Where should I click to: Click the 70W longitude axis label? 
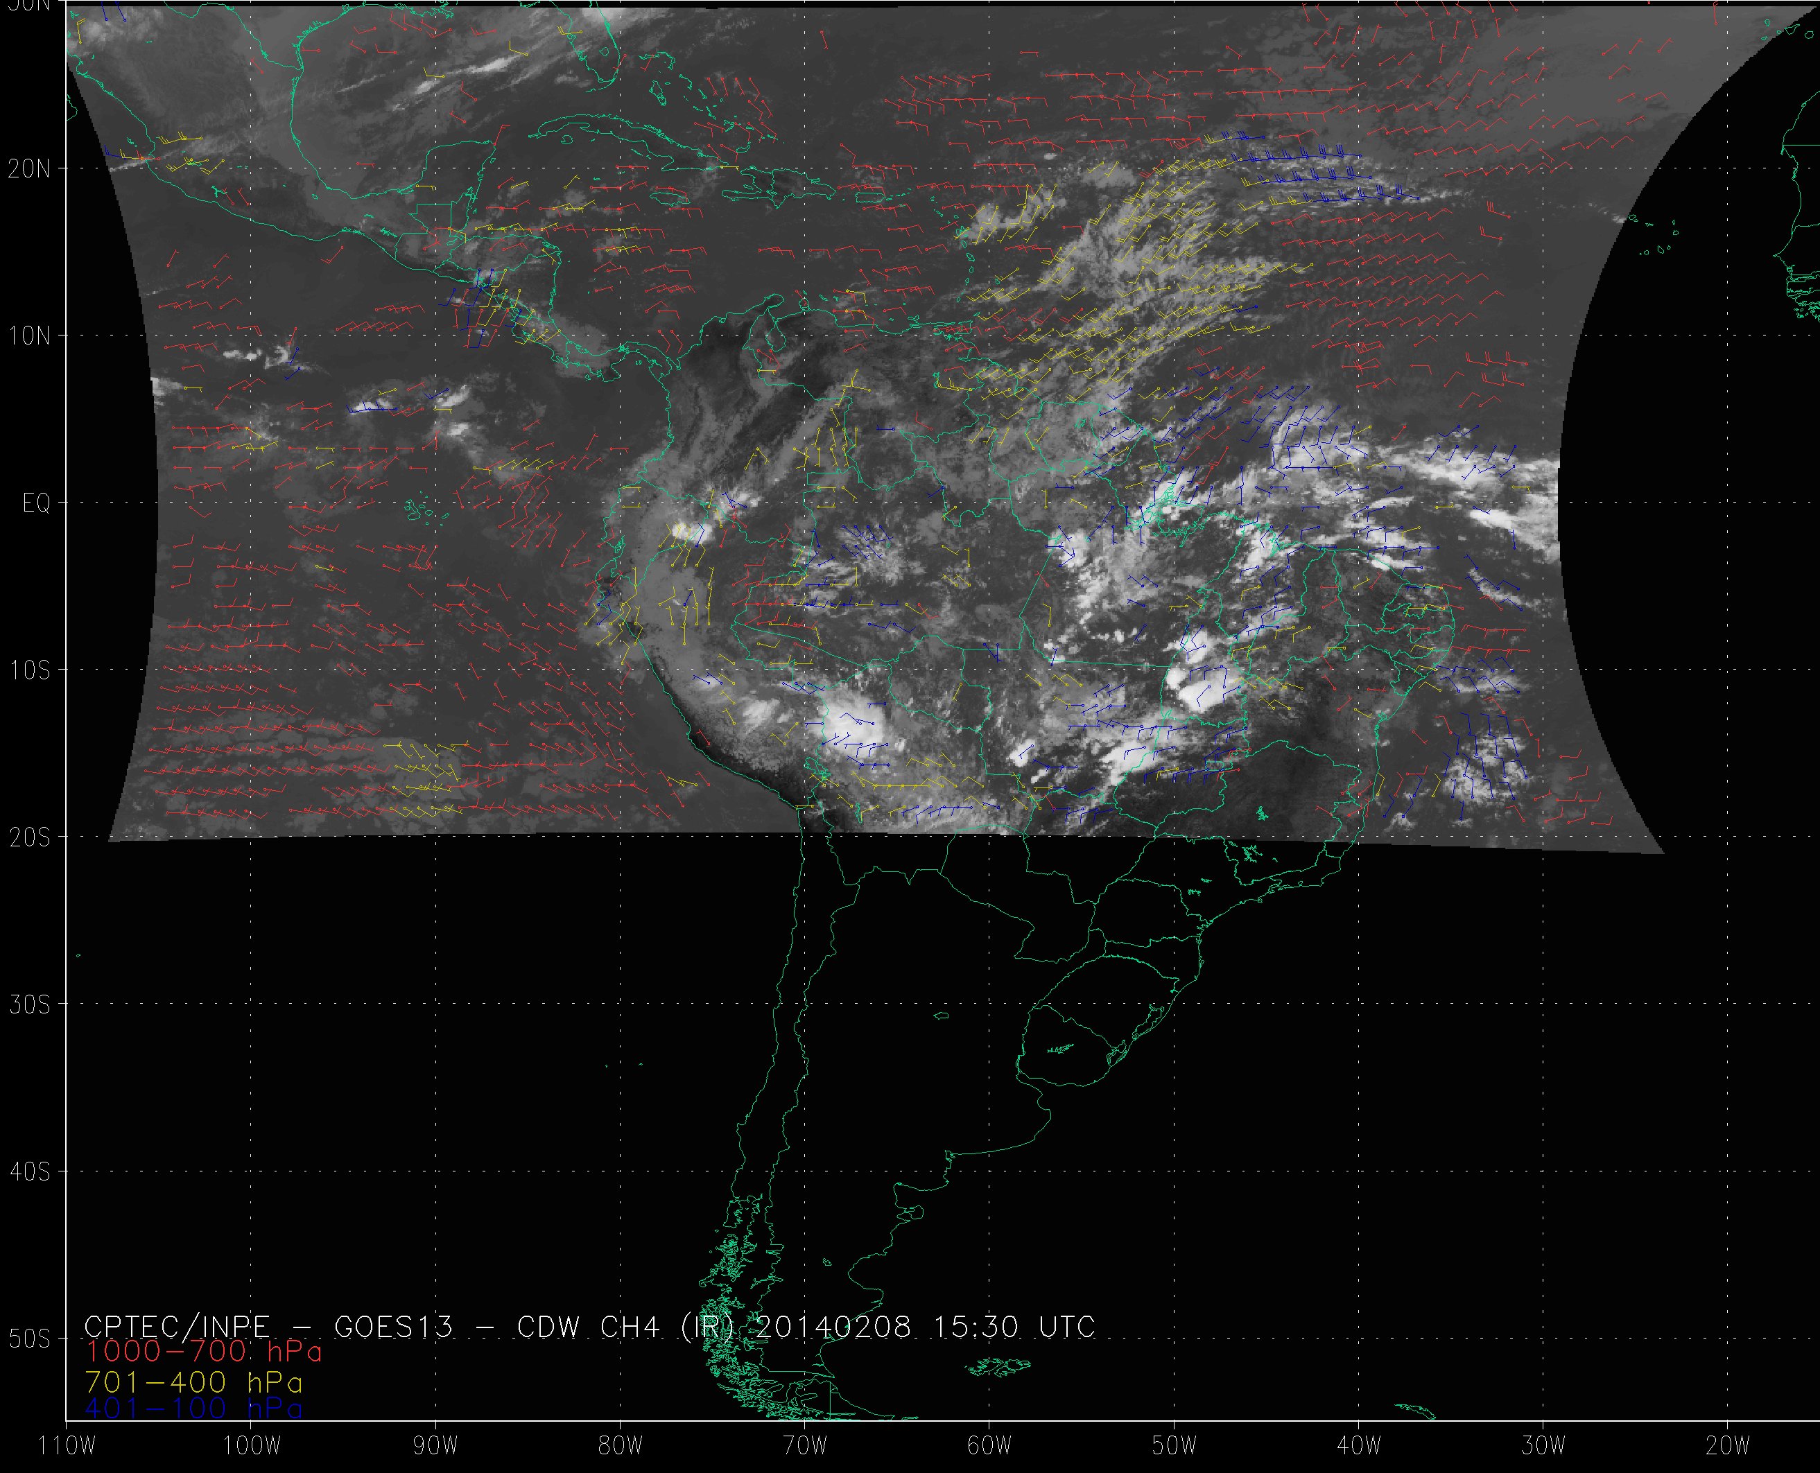coord(804,1446)
